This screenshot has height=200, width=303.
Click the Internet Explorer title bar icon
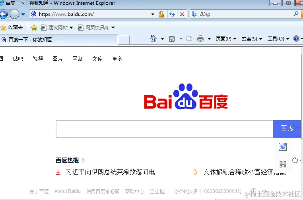coord(2,3)
